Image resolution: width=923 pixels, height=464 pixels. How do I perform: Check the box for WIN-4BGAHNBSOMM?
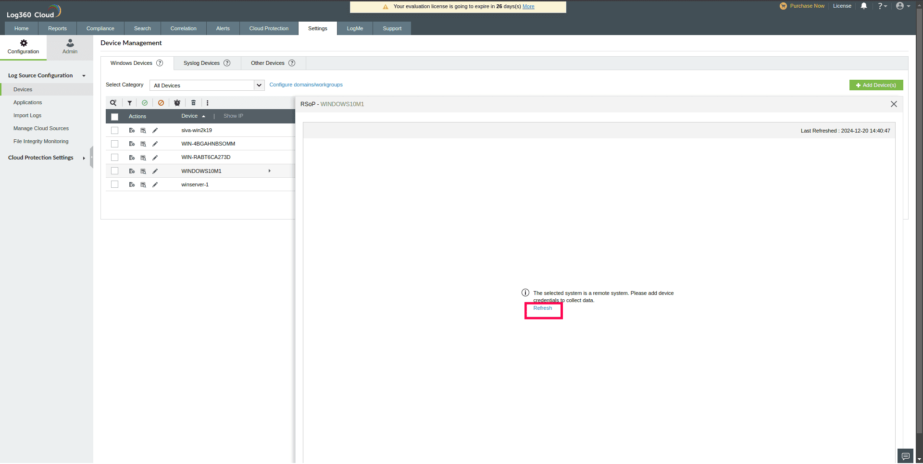pos(114,144)
